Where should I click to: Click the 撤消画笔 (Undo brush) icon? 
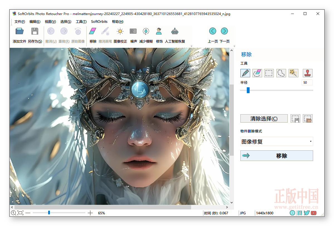105,31
